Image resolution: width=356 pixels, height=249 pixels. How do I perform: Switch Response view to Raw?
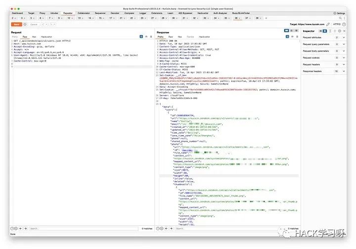[171, 37]
